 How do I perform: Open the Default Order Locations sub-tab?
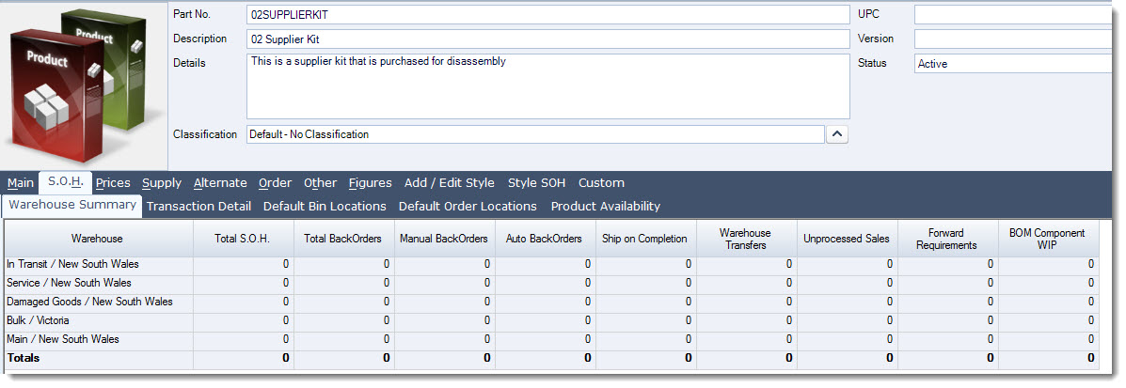tap(468, 207)
